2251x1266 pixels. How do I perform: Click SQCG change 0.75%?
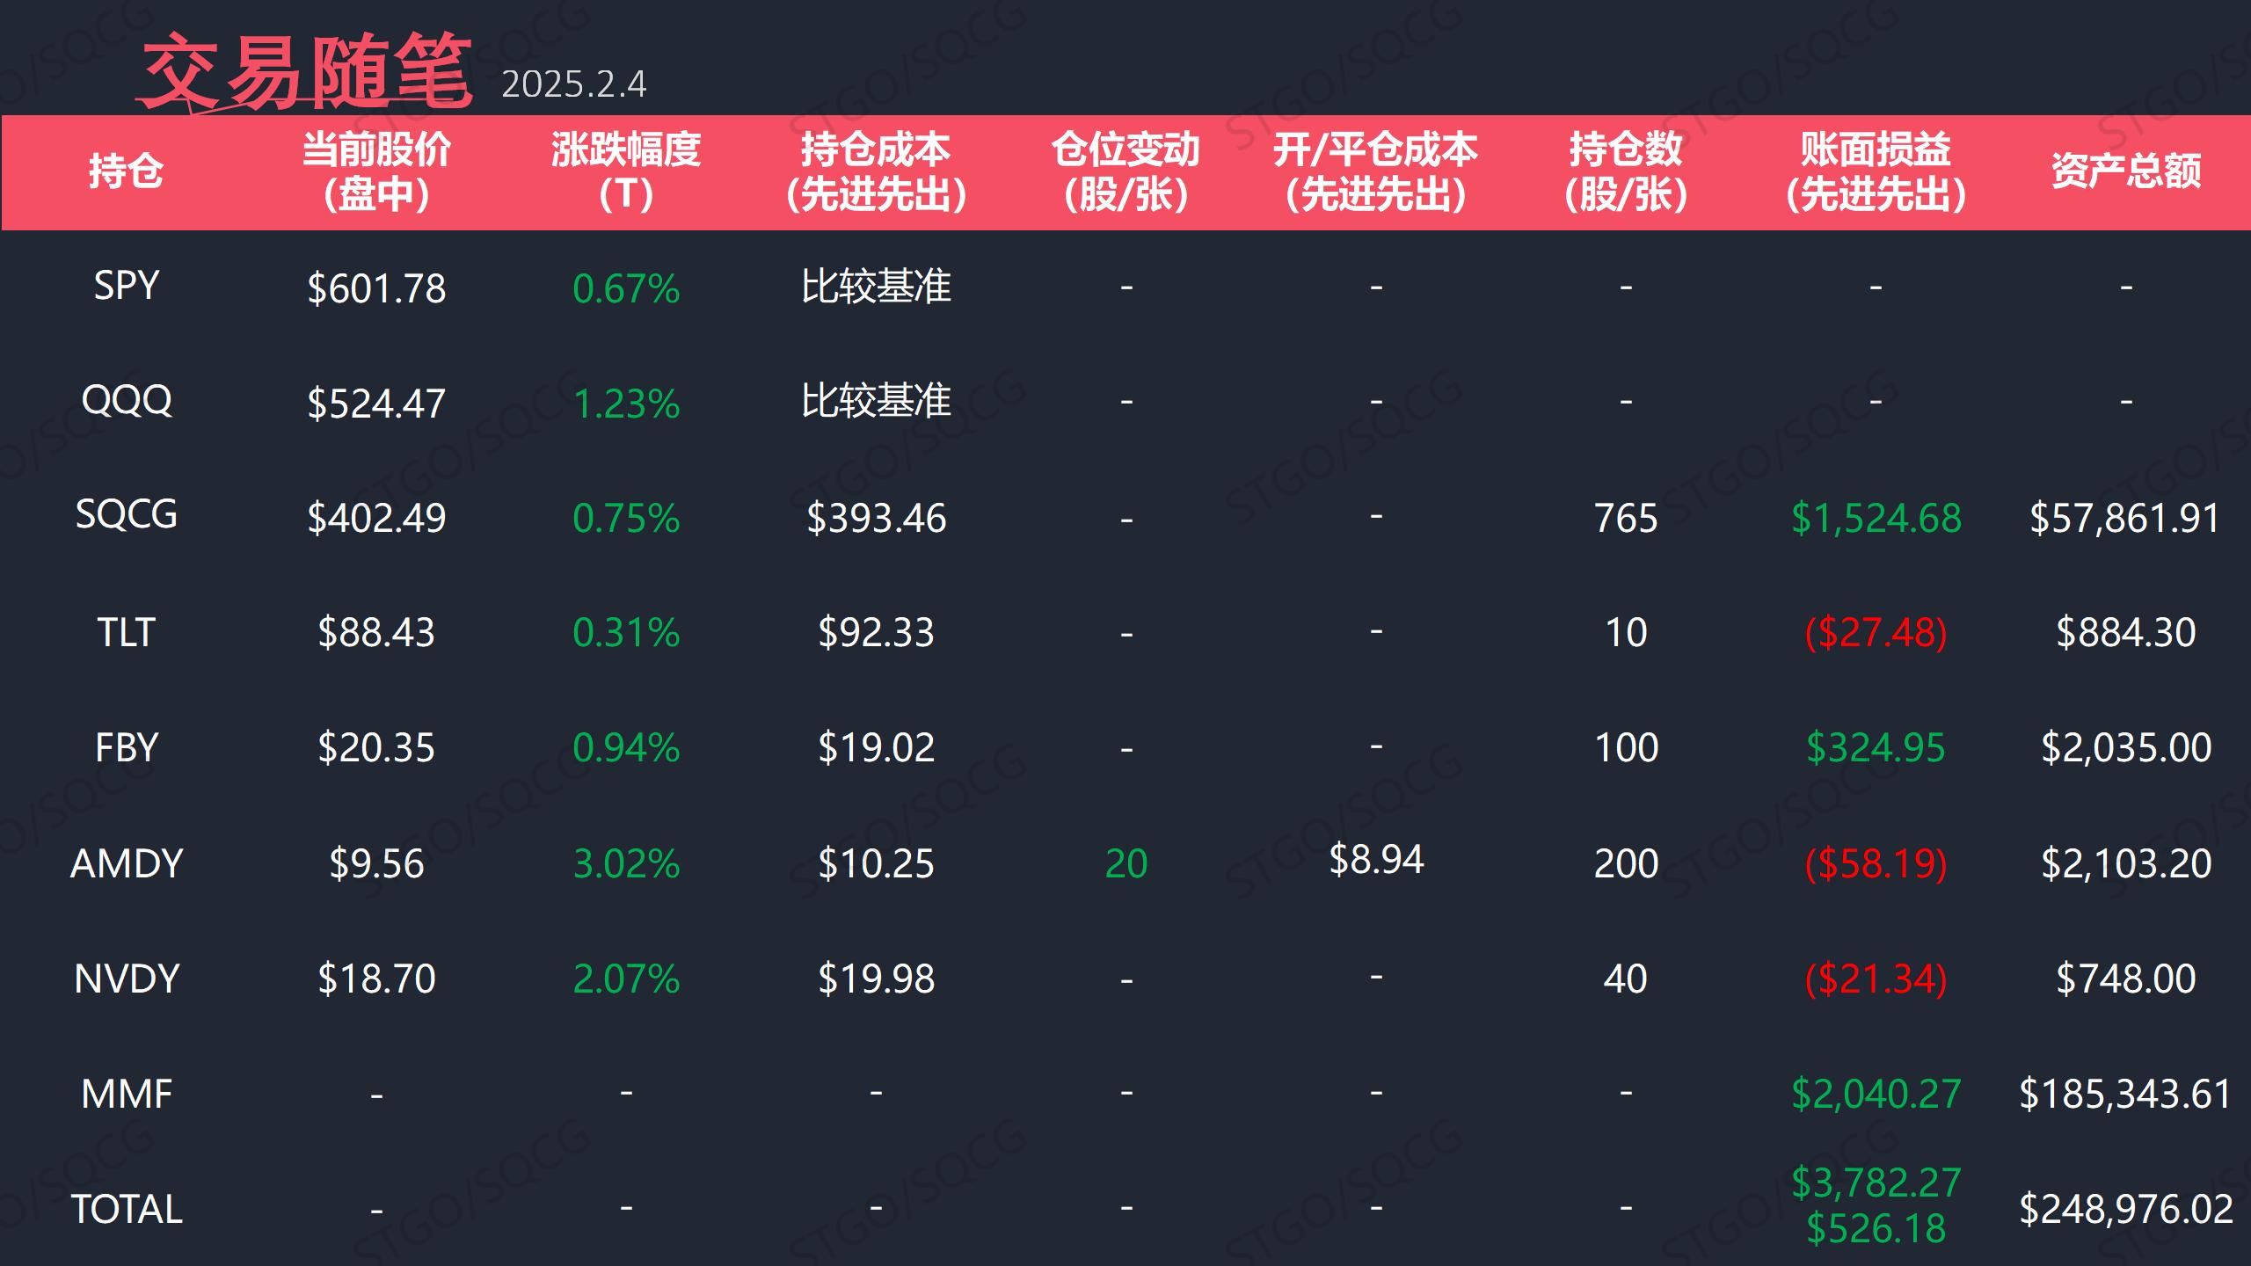click(x=626, y=519)
